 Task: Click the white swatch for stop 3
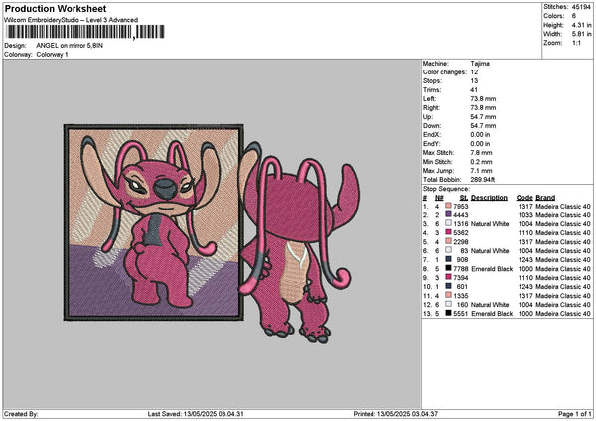pos(450,223)
